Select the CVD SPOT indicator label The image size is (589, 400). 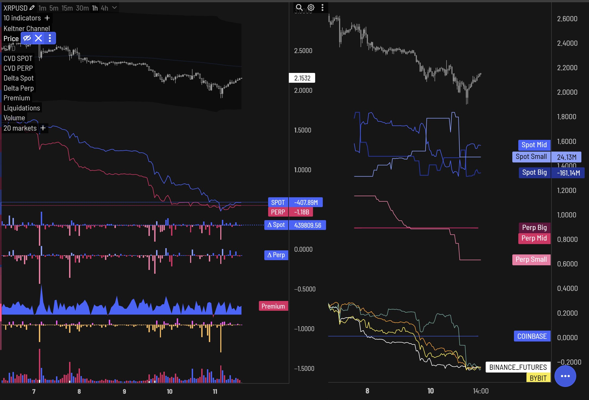[18, 58]
